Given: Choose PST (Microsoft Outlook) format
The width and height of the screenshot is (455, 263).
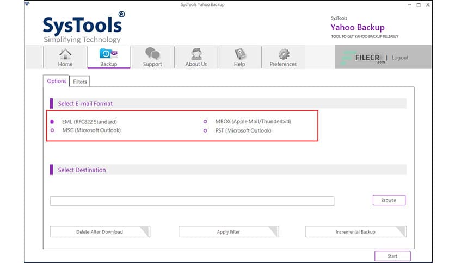Looking at the screenshot, I should pos(205,130).
